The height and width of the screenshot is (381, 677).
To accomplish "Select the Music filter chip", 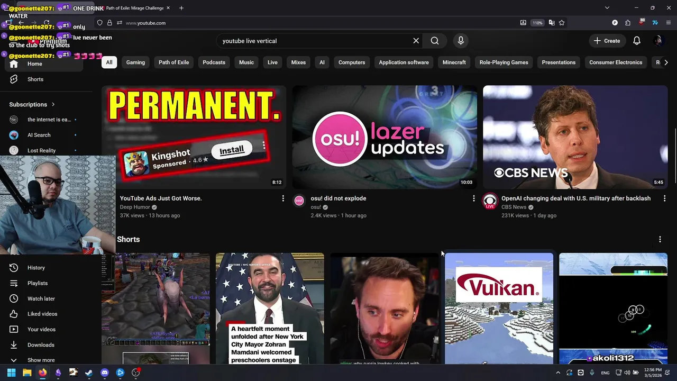I will click(x=246, y=62).
